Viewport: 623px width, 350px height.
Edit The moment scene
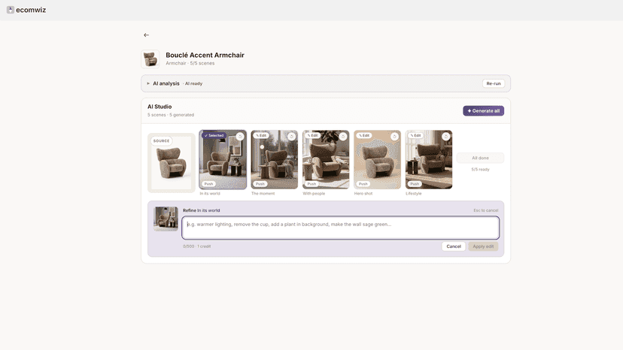(261, 135)
